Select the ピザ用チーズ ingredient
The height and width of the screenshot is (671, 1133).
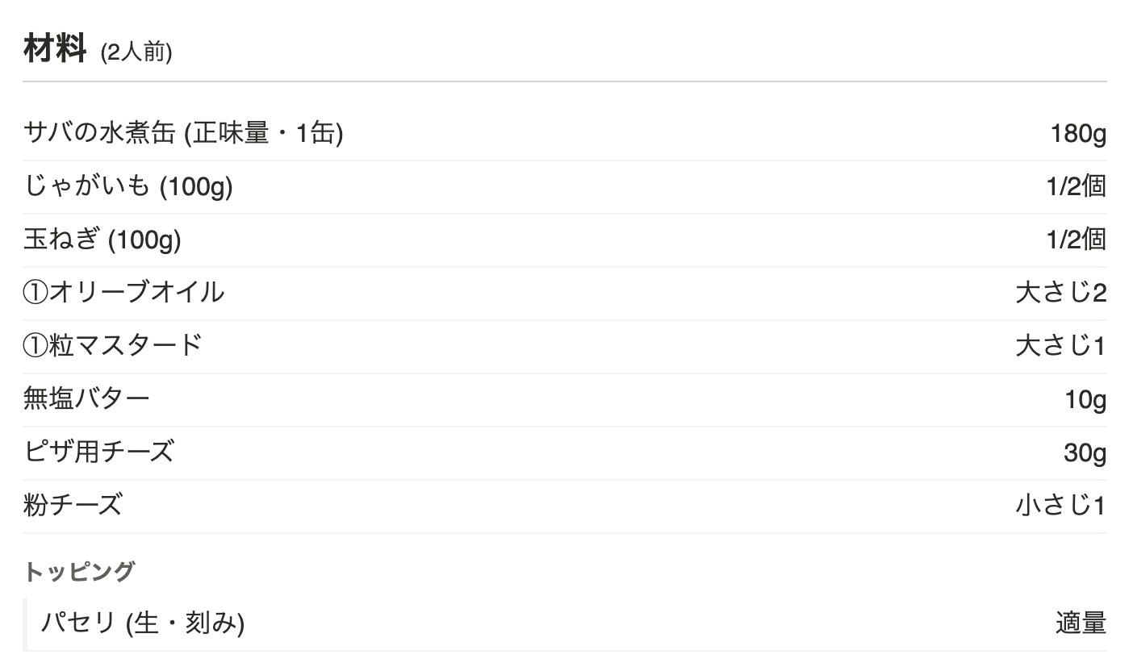pyautogui.click(x=98, y=452)
